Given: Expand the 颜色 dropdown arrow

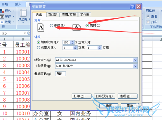Looking at the screenshot, I should pyautogui.click(x=13, y=11).
